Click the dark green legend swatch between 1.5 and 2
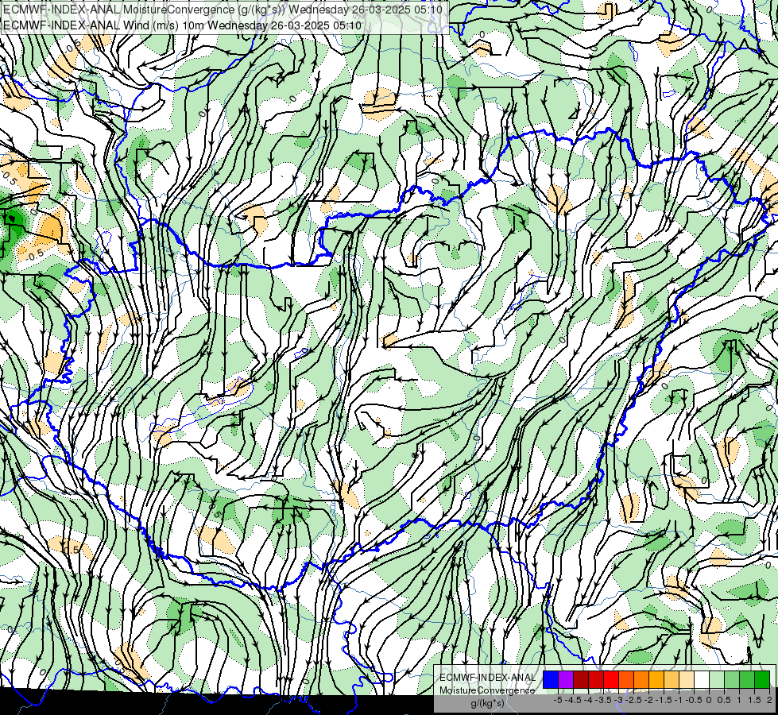Screen dimensions: 778x715 click(x=762, y=679)
